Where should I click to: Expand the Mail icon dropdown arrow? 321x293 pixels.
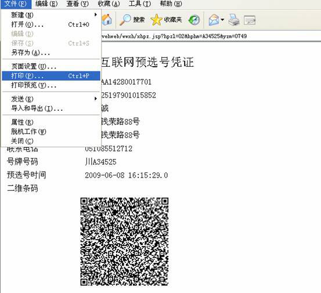click(x=222, y=20)
